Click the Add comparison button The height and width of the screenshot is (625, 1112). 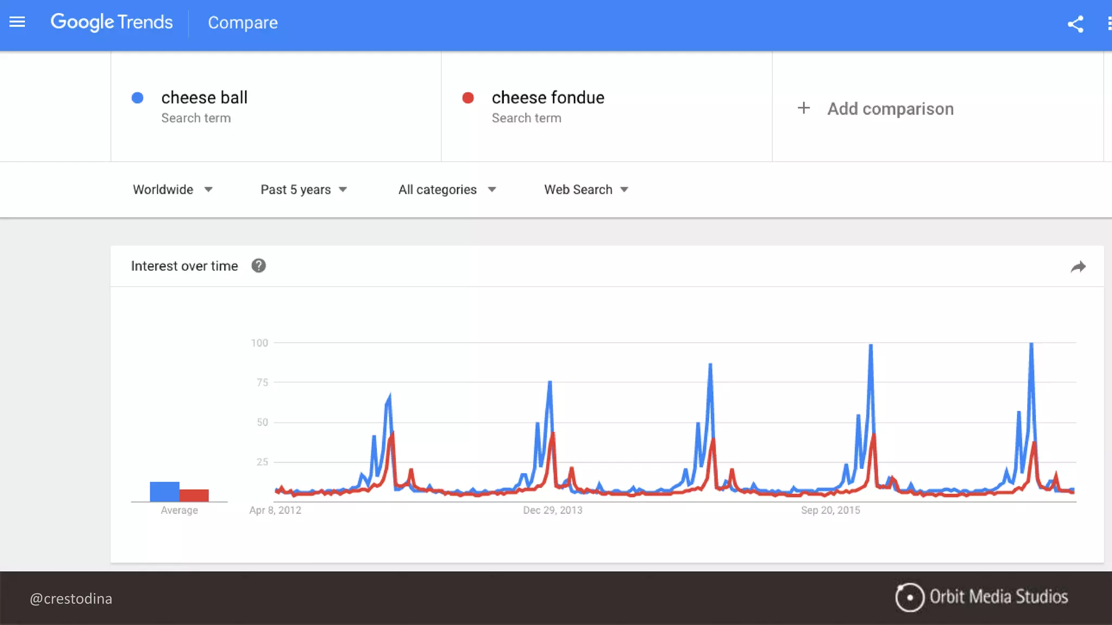890,109
